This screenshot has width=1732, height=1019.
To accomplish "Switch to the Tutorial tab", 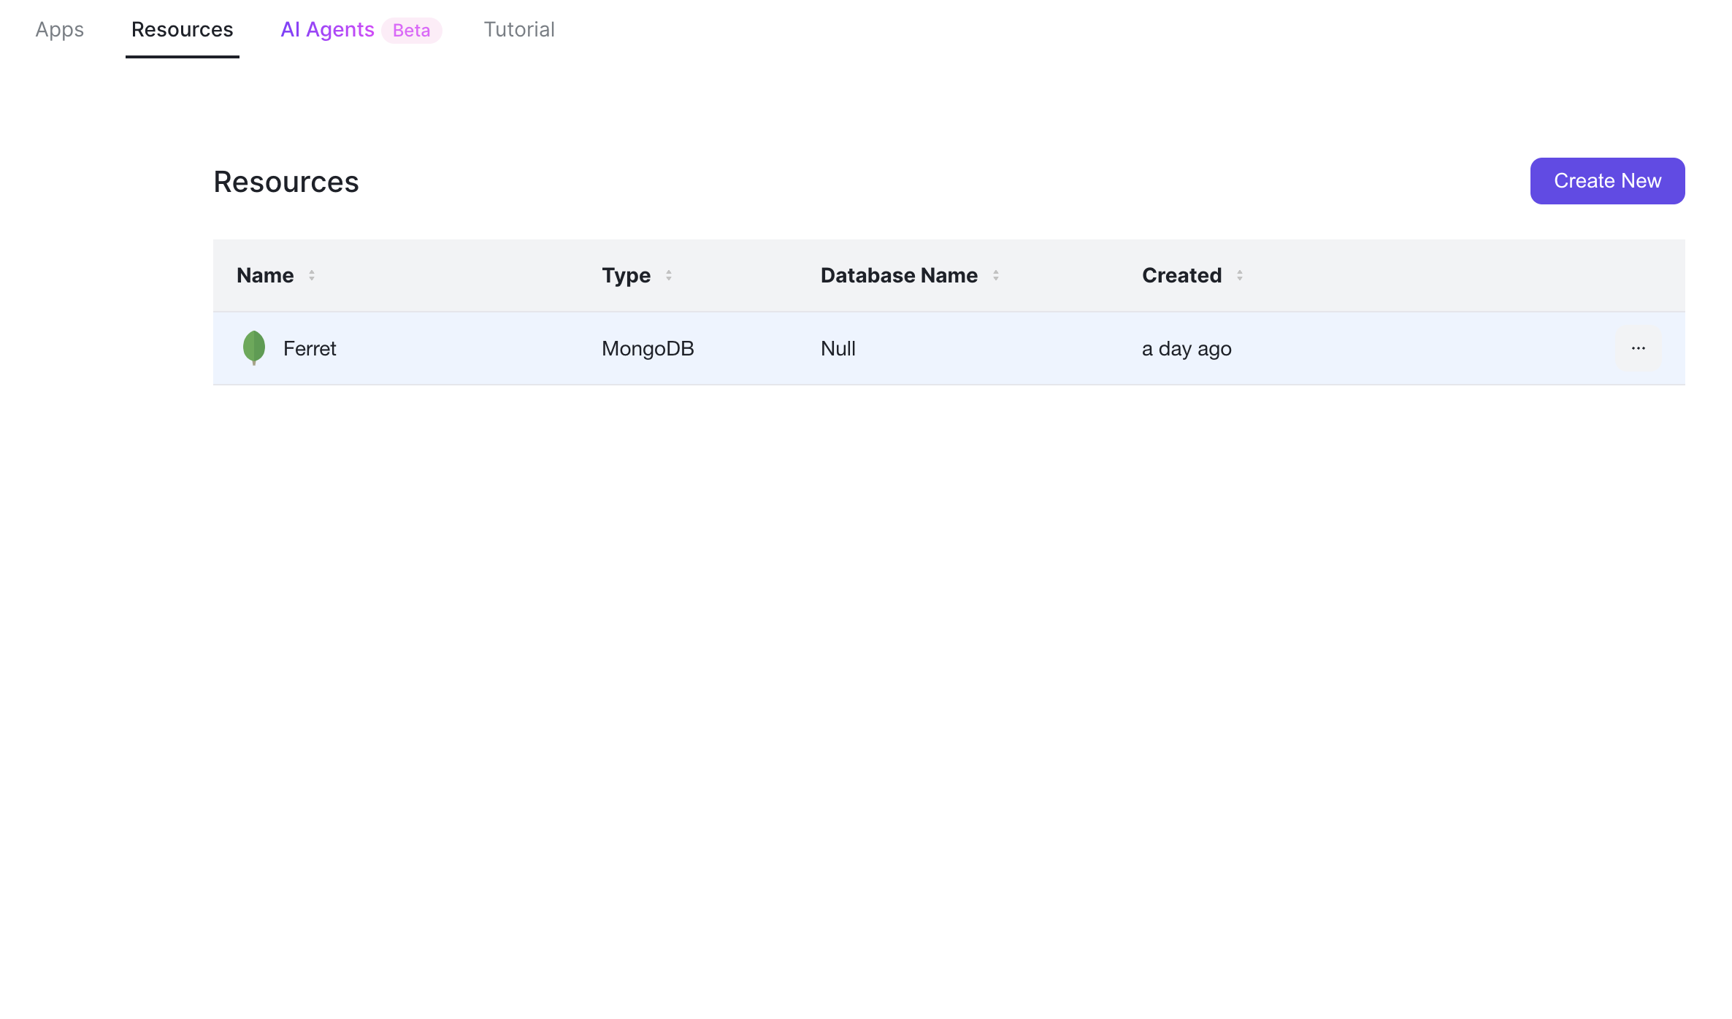I will click(x=518, y=29).
